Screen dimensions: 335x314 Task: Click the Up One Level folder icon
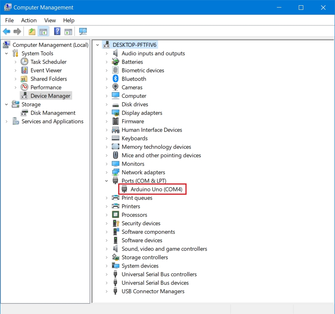[32, 31]
